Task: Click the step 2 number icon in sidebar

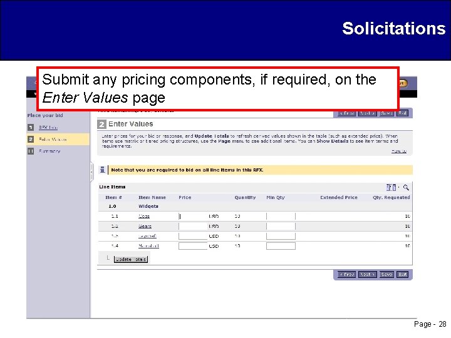Action: tap(31, 140)
